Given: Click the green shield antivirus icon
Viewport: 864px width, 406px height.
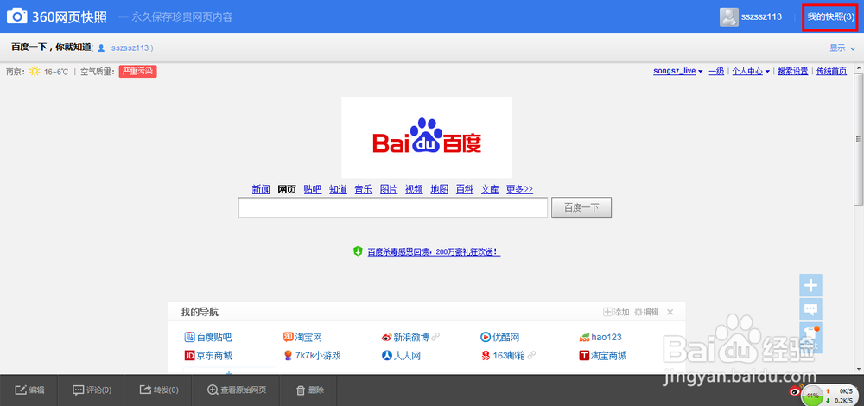Looking at the screenshot, I should coord(358,251).
